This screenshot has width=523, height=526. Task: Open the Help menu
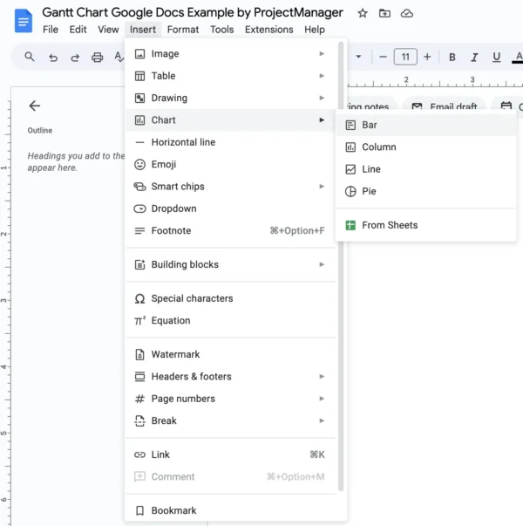coord(315,30)
